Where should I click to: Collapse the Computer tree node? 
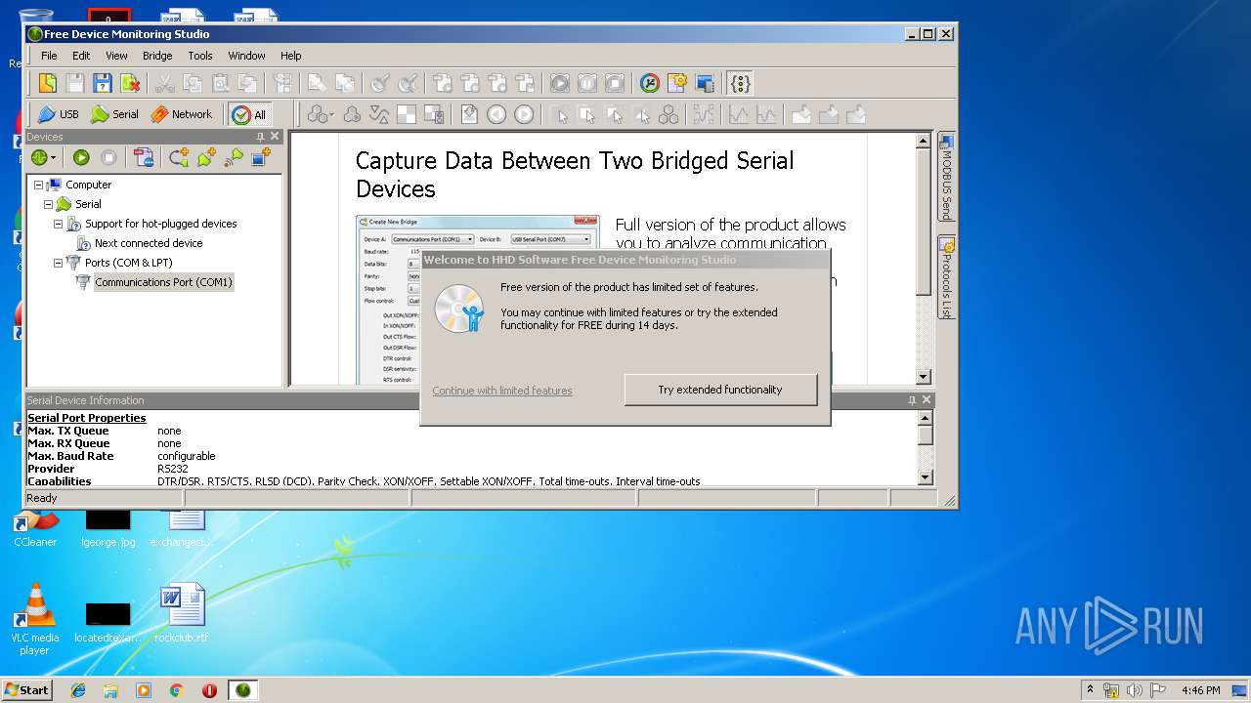(38, 185)
